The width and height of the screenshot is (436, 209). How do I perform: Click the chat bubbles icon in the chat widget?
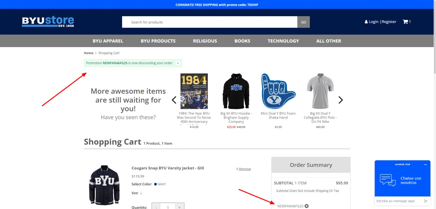tap(388, 180)
